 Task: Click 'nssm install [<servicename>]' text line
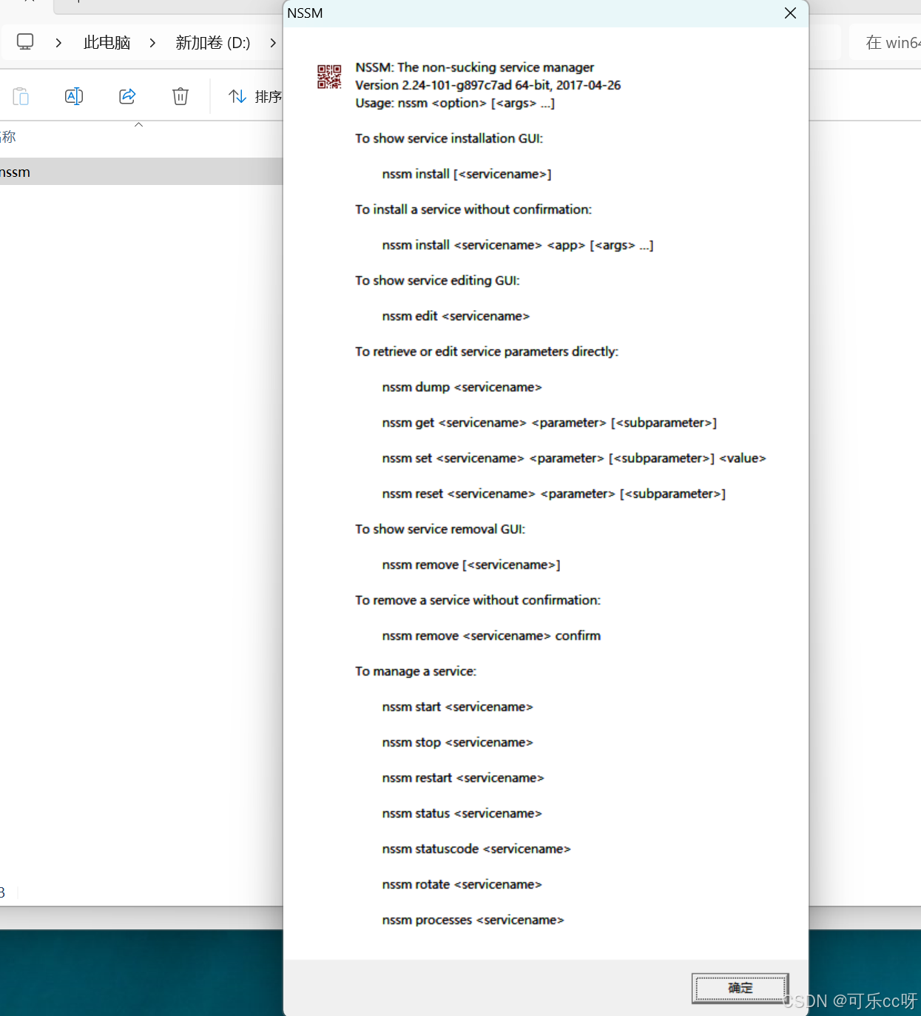click(x=467, y=174)
